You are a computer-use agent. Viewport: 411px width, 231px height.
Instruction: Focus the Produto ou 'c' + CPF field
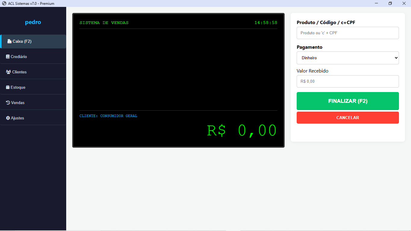point(348,33)
